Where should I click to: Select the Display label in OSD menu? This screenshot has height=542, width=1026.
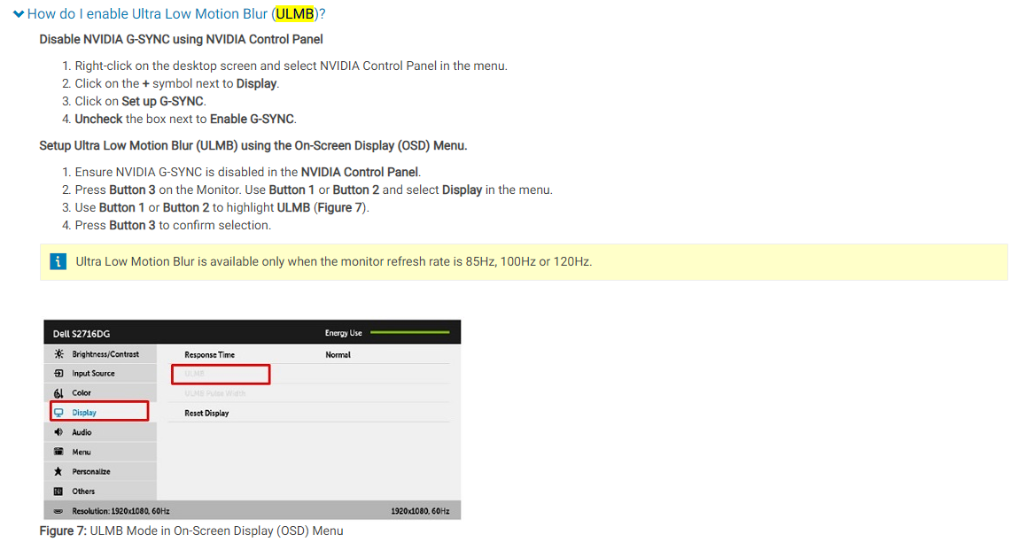[x=84, y=413]
